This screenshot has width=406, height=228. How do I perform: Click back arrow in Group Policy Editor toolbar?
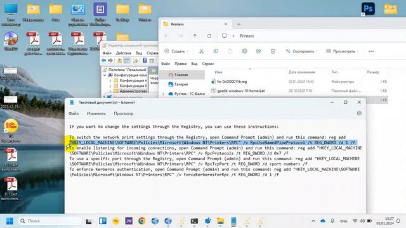coord(104,61)
